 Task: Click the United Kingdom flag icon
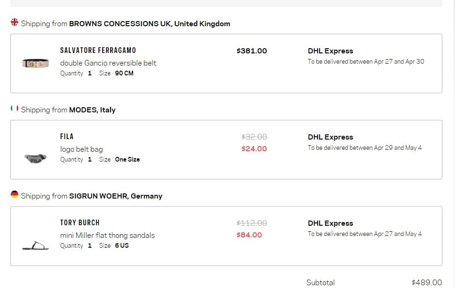(15, 22)
